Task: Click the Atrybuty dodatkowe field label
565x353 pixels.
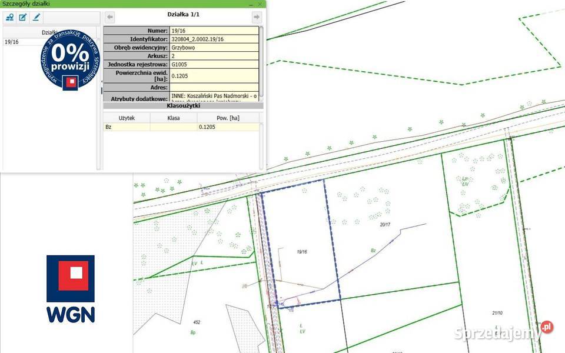Action: coord(139,98)
